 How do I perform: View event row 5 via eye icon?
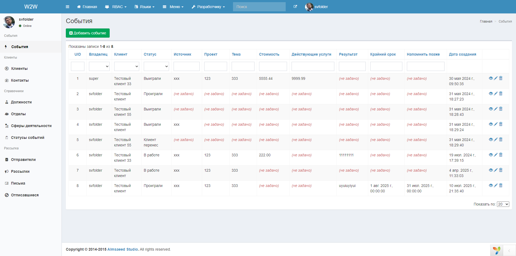tap(491, 139)
